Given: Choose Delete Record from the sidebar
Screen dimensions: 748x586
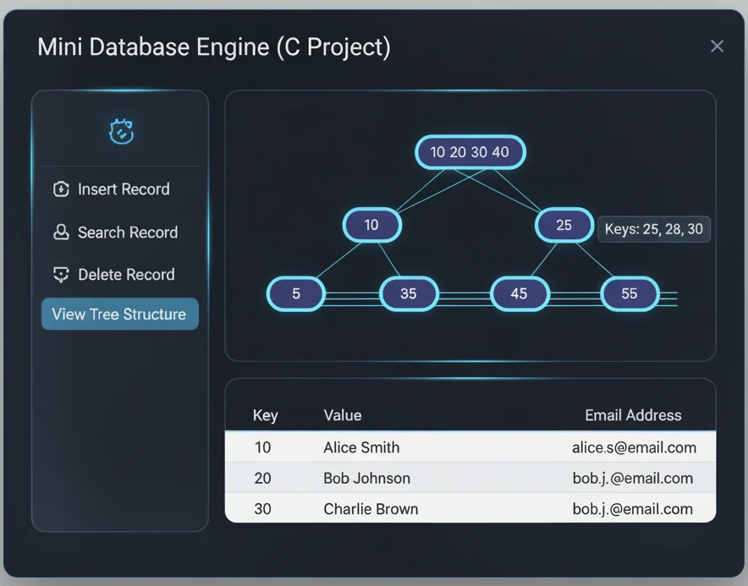Looking at the screenshot, I should coord(125,275).
